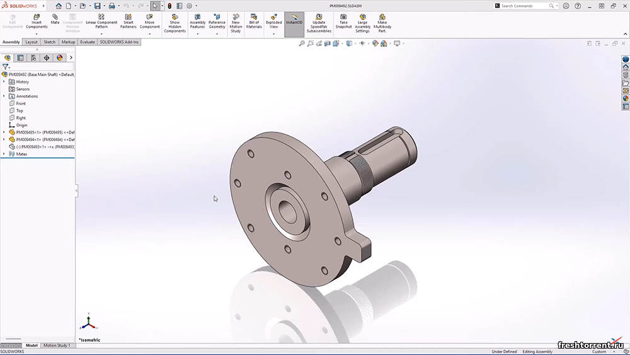Select the Front plane in the tree
This screenshot has width=630, height=355.
[x=21, y=103]
